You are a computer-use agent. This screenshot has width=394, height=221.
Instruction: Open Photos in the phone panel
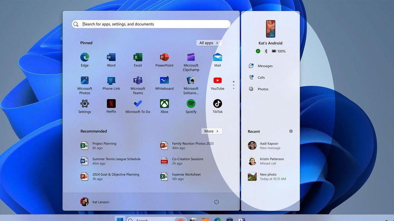263,89
